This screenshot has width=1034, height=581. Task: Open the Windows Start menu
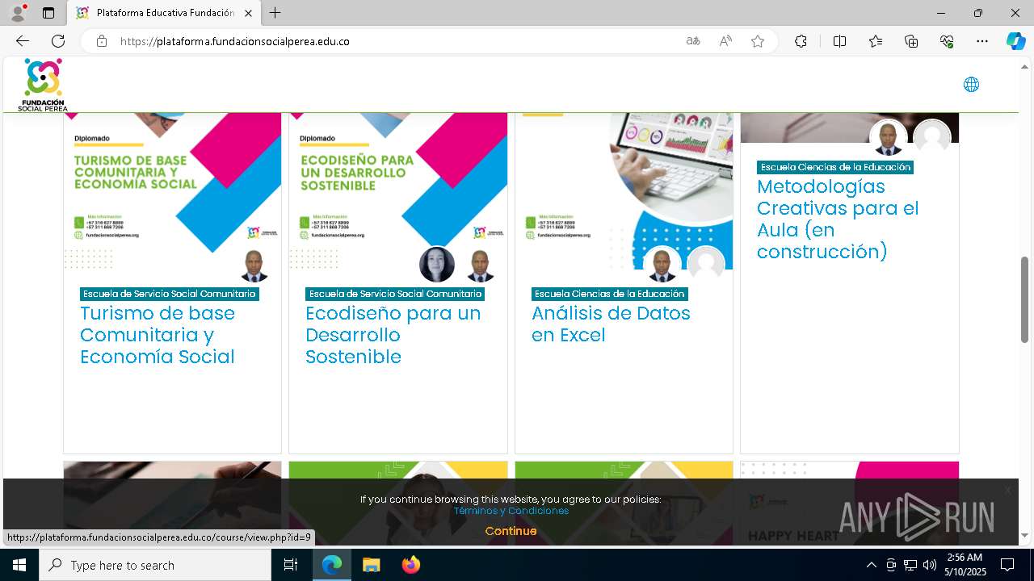(x=19, y=565)
